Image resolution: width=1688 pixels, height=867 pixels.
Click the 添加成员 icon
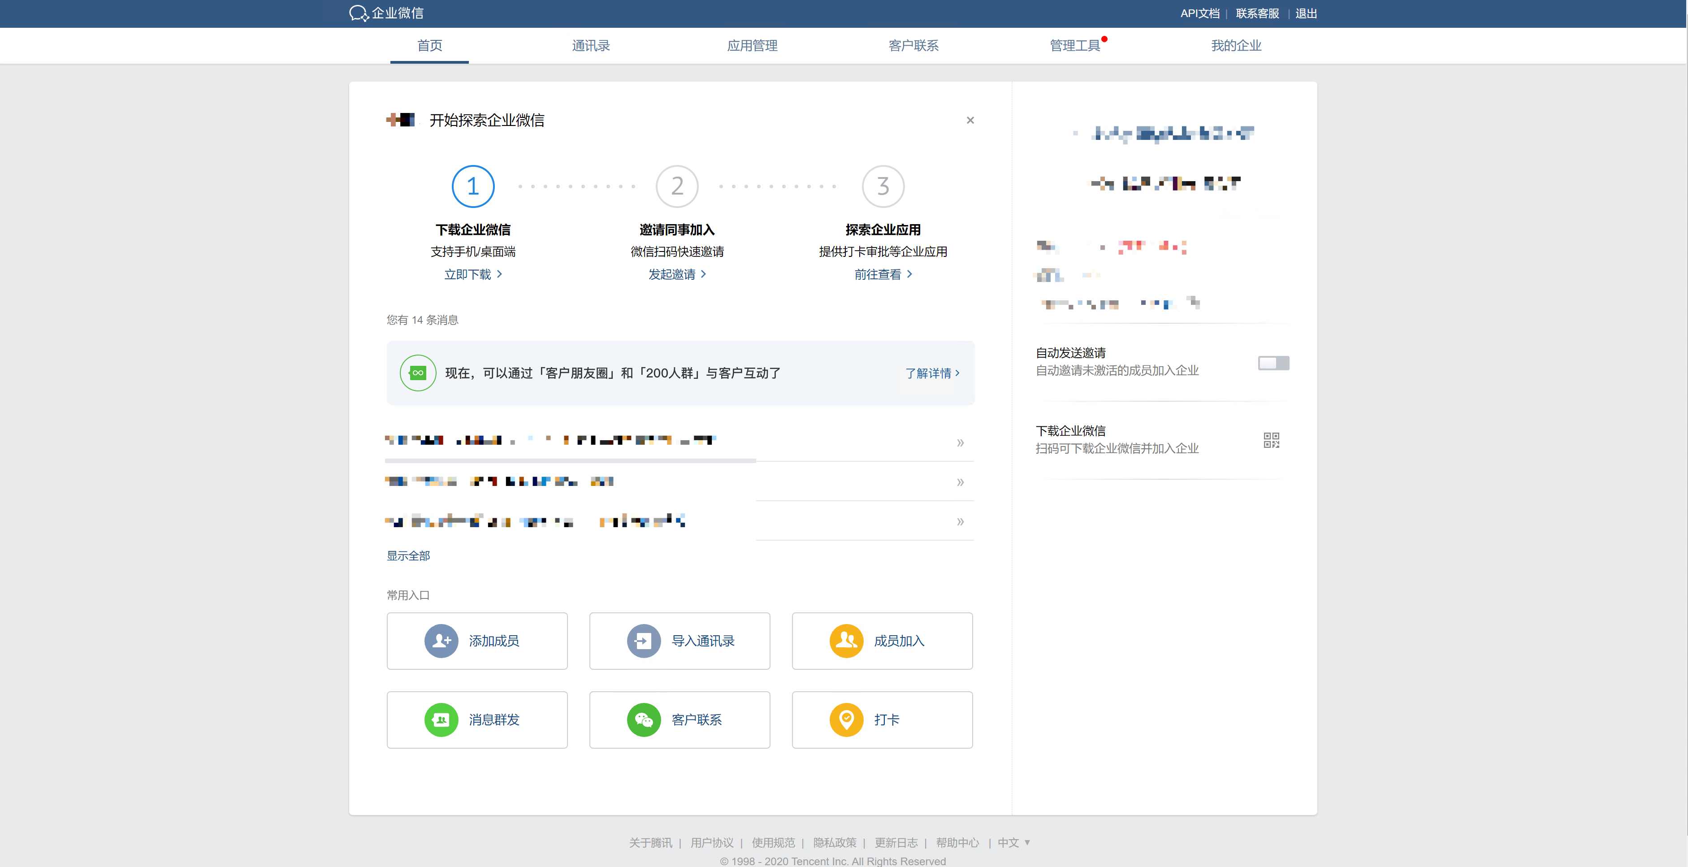(441, 641)
